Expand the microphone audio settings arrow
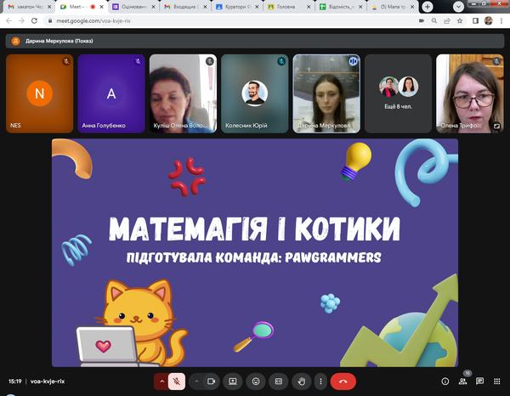Viewport: 510px width, 396px height. pos(161,382)
